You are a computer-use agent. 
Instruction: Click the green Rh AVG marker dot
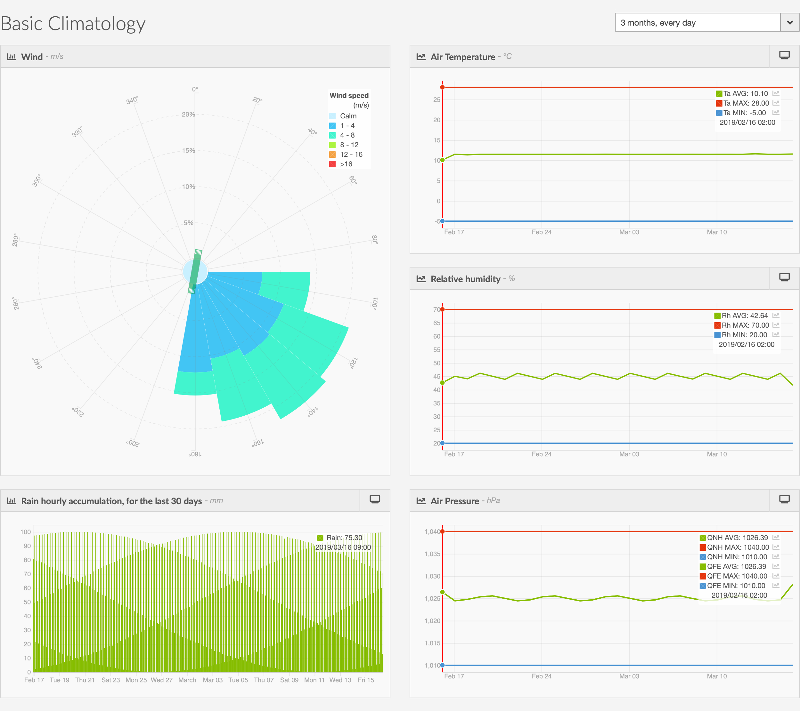442,382
